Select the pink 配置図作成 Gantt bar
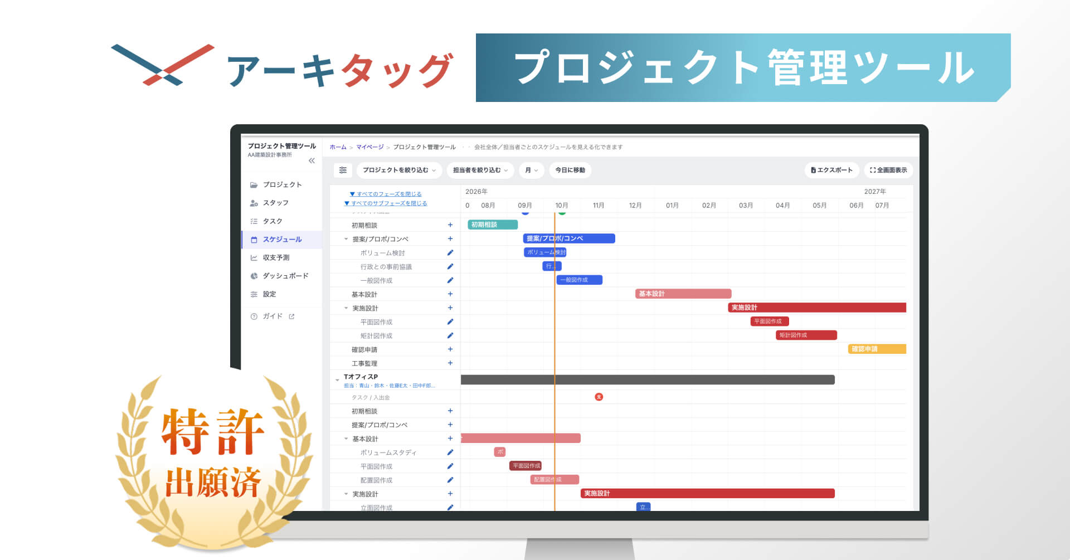 [555, 479]
